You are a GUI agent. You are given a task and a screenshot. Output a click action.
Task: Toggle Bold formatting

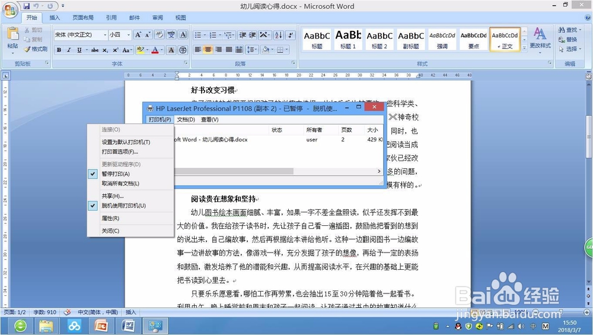[59, 50]
